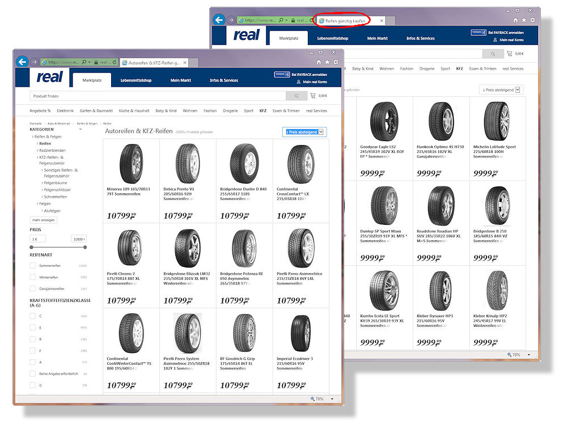Viewport: 567px width, 425px height.
Task: Click the real logo in the front window
Action: point(49,77)
